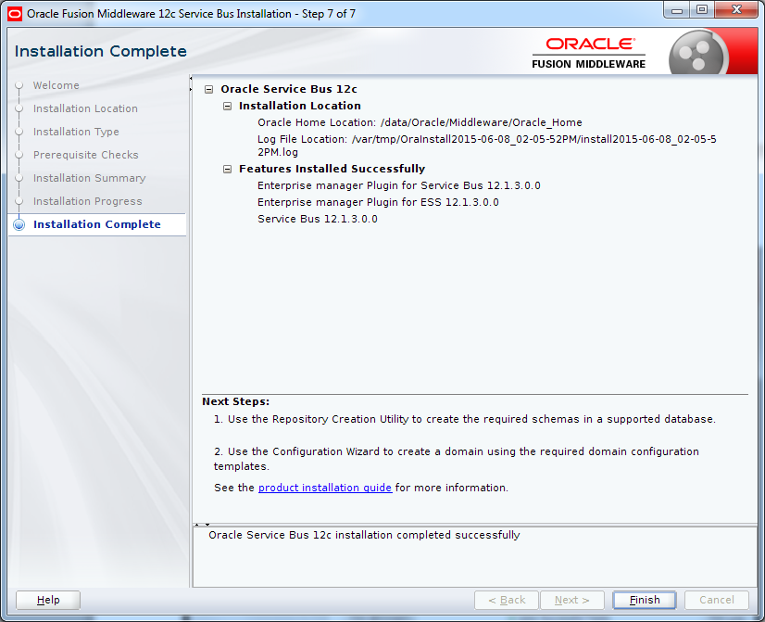Viewport: 765px width, 622px height.
Task: Click the Next Steps heading
Action: (x=235, y=401)
